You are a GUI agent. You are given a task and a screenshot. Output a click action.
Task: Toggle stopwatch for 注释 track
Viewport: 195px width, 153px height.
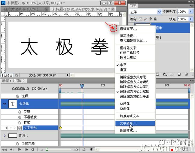[x=17, y=96]
